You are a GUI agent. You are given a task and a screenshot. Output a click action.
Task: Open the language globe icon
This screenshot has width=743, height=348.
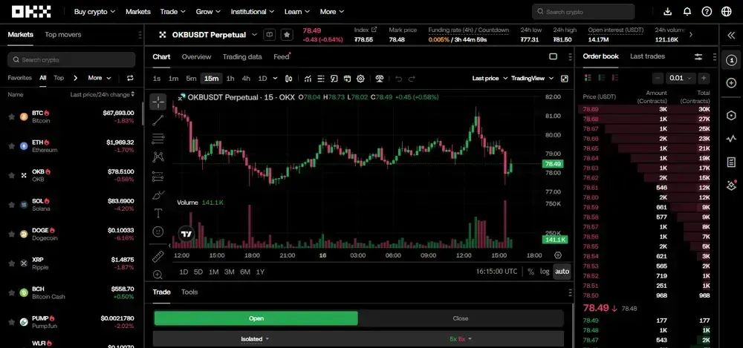click(x=727, y=12)
